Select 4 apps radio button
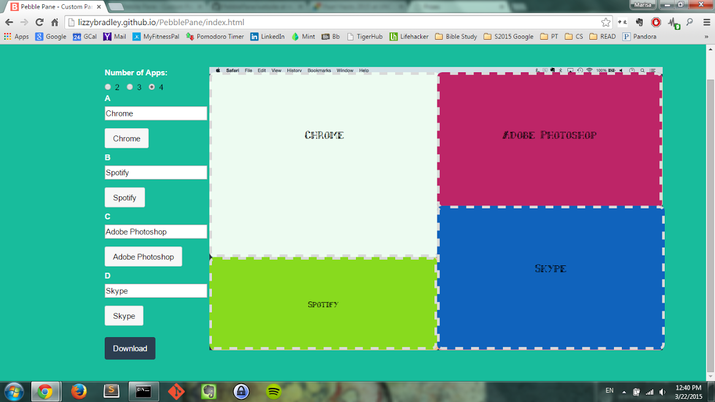Viewport: 715px width, 402px height. coord(152,86)
